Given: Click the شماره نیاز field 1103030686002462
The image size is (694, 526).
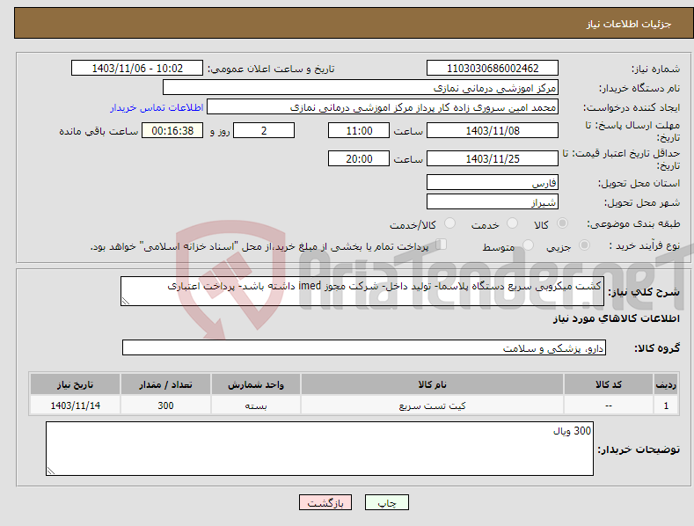Looking at the screenshot, I should [493, 69].
